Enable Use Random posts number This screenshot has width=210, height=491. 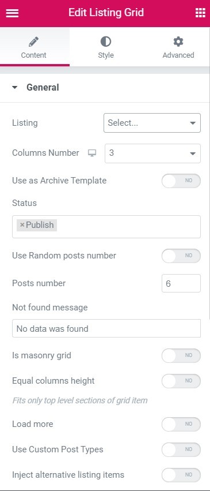(181, 256)
